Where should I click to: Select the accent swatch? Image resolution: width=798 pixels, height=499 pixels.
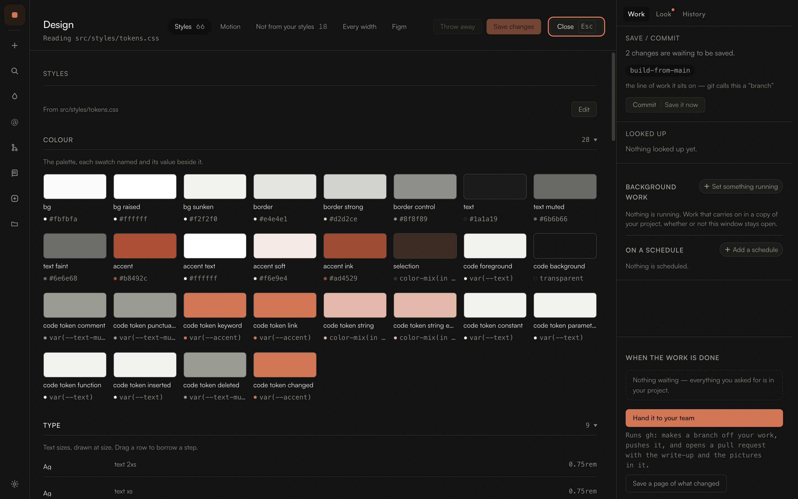coord(145,246)
